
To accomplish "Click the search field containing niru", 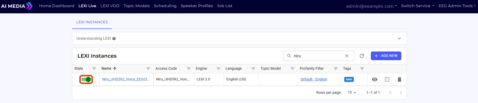I will (318, 56).
